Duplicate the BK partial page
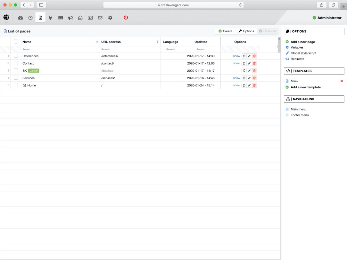Viewport: 347px width, 260px height. (244, 71)
